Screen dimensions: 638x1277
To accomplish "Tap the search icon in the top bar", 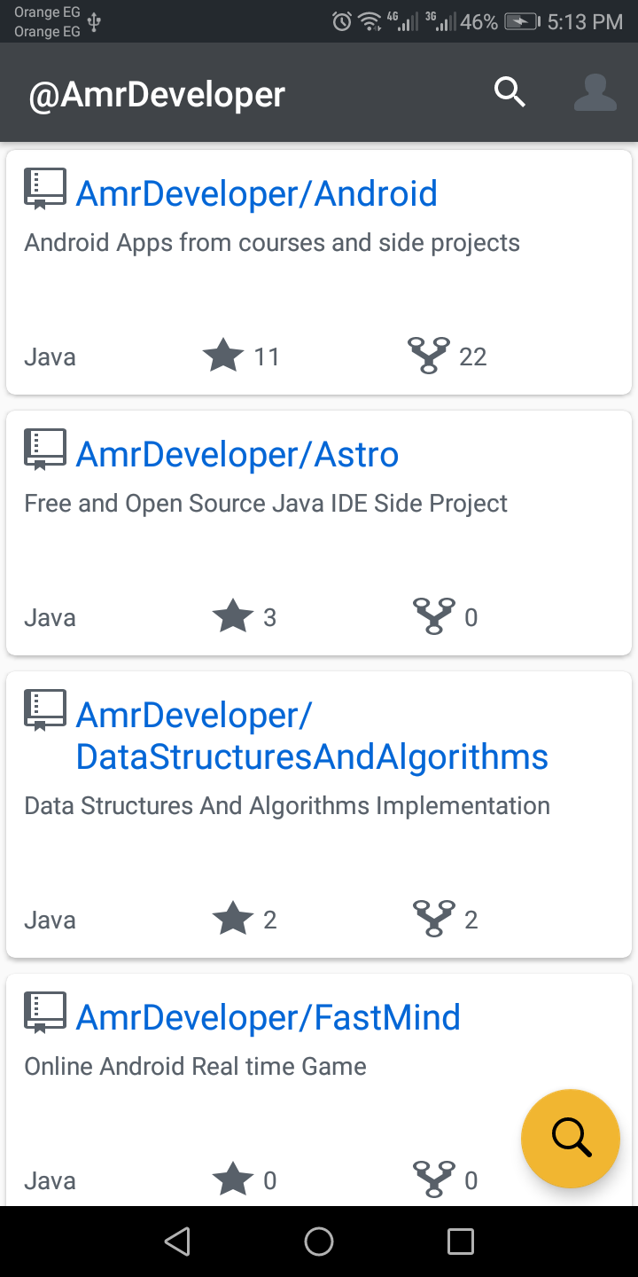I will [510, 92].
